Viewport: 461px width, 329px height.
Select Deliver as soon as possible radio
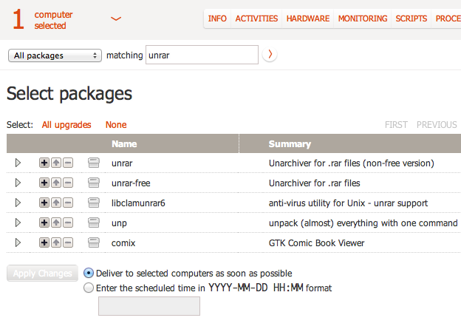(89, 273)
